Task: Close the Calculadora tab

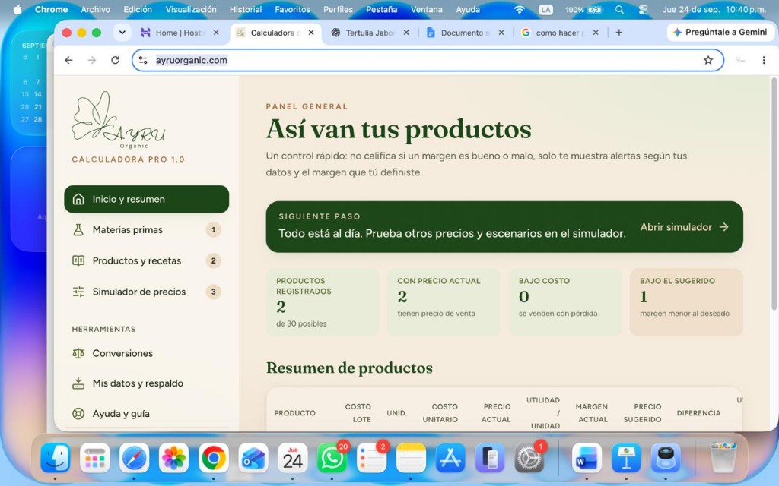Action: coord(311,32)
